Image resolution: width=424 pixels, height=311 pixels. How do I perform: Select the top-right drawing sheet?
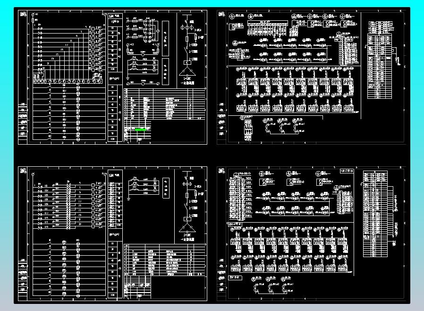(x=311, y=77)
